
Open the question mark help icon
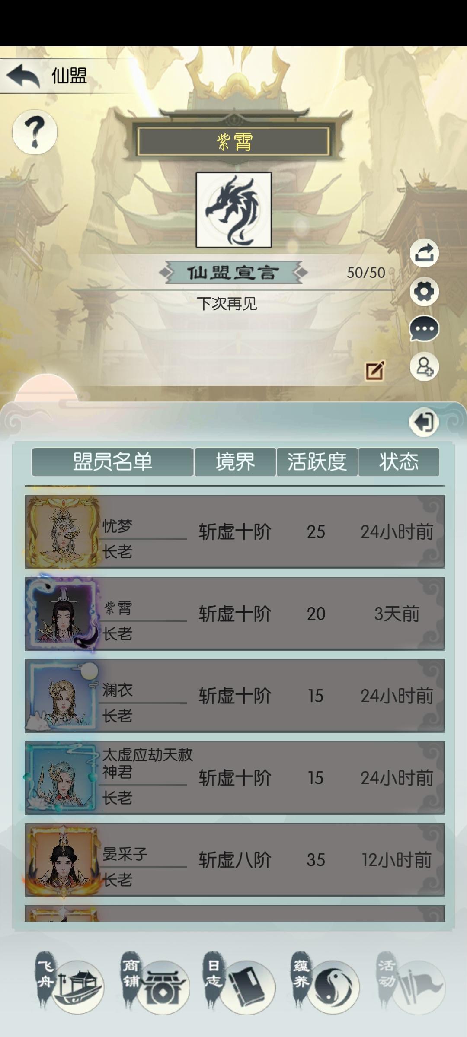[x=35, y=132]
